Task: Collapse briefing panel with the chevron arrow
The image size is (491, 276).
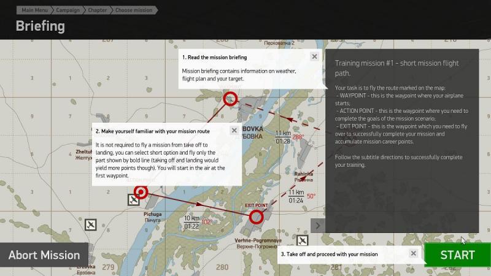Action: pyautogui.click(x=317, y=226)
